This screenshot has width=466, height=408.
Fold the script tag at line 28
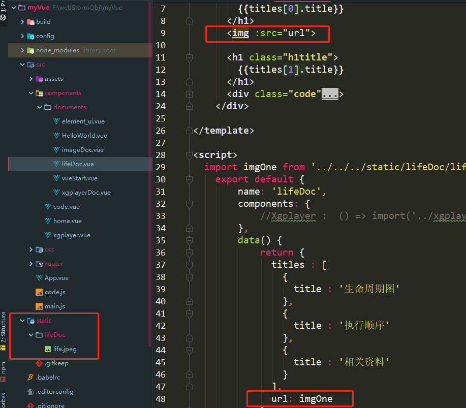point(190,155)
